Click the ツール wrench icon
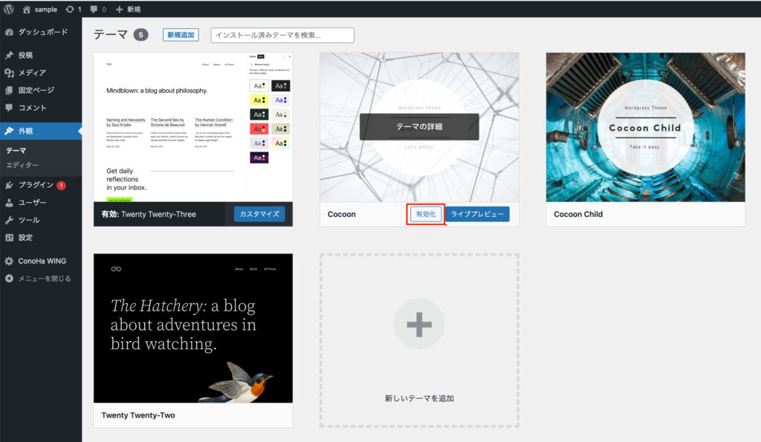 (9, 221)
